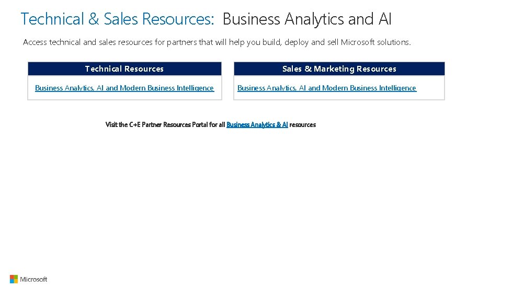This screenshot has width=512, height=288.
Task: Select the Sales & Marketing Resources header bar
Action: [339, 69]
